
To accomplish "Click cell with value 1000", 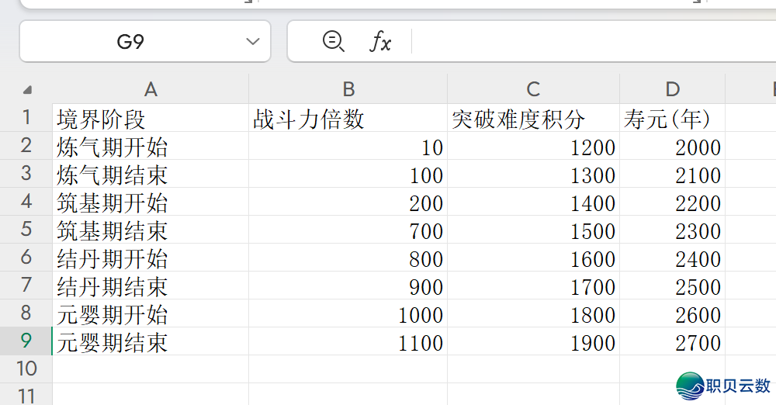I will [x=348, y=313].
